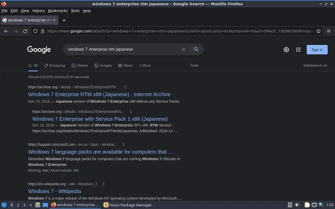Focus the Firefox URL address bar
335x209 pixels.
click(180, 31)
